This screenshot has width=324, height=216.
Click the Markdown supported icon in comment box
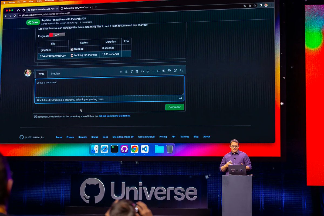pos(180,98)
